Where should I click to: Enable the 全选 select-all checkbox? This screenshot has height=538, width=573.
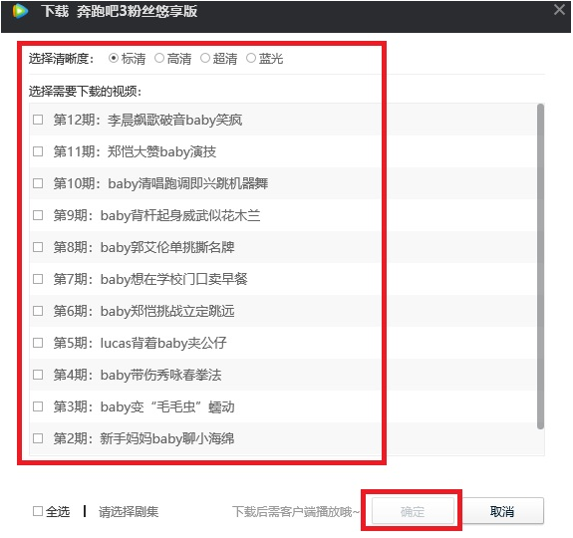(x=38, y=511)
